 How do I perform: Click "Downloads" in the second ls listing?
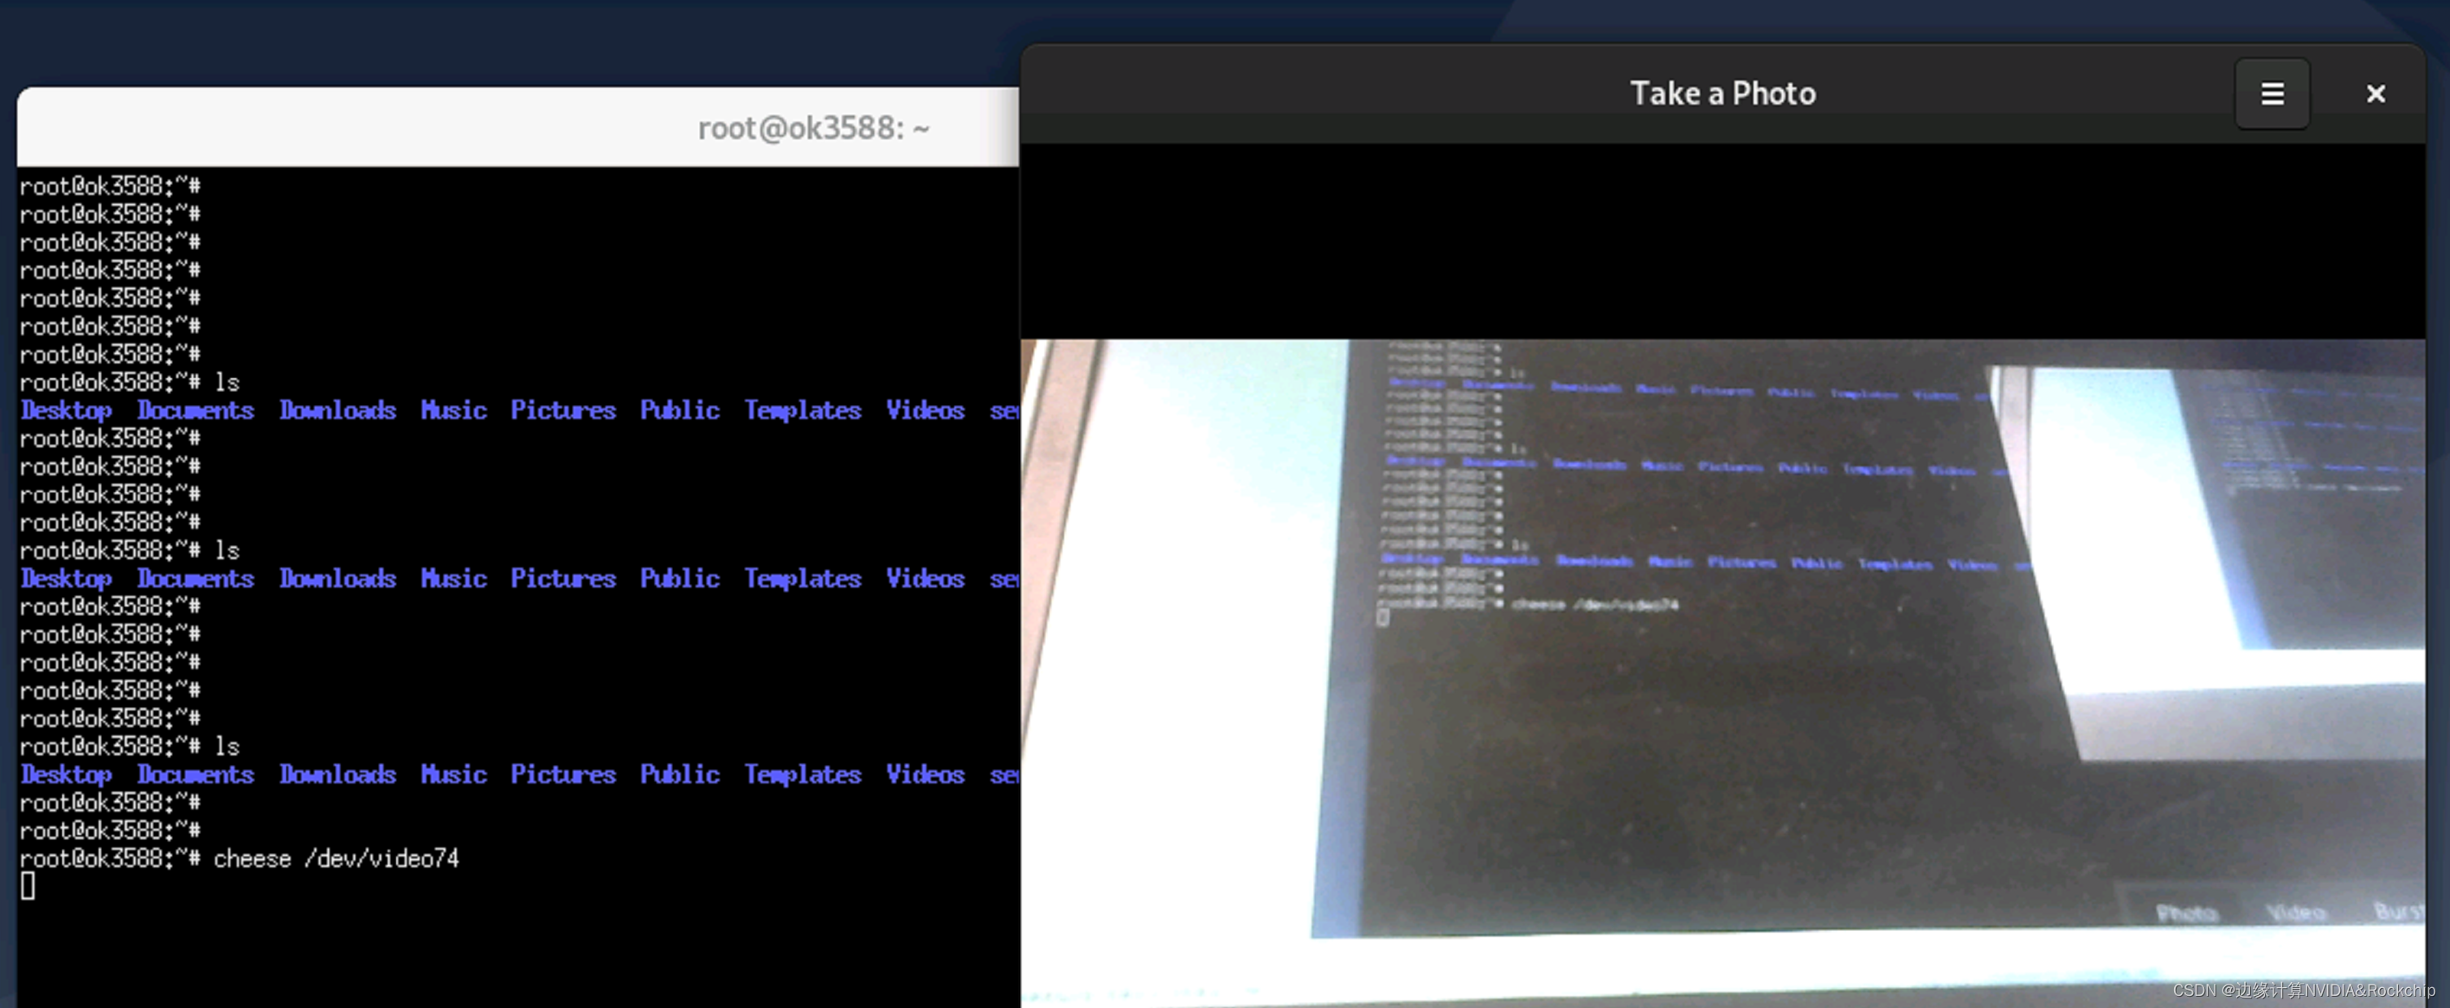point(337,578)
